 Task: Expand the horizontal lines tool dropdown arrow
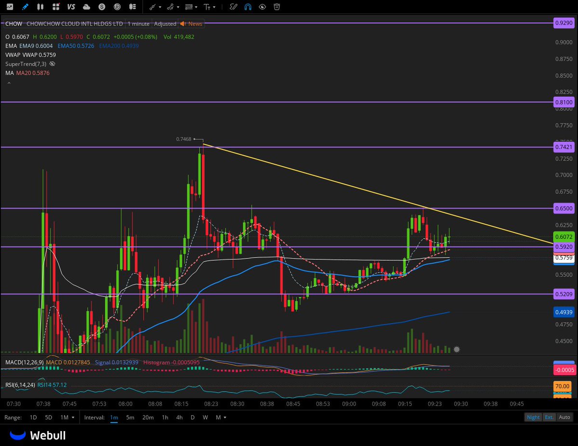click(x=196, y=7)
